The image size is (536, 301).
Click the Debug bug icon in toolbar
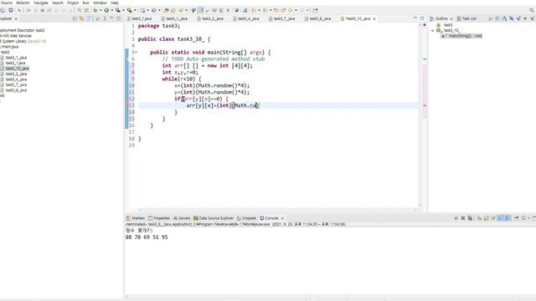(x=95, y=10)
